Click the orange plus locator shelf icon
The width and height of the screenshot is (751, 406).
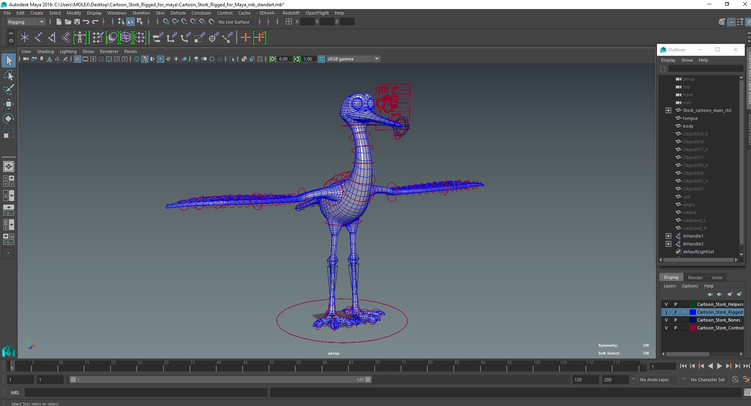tap(245, 37)
